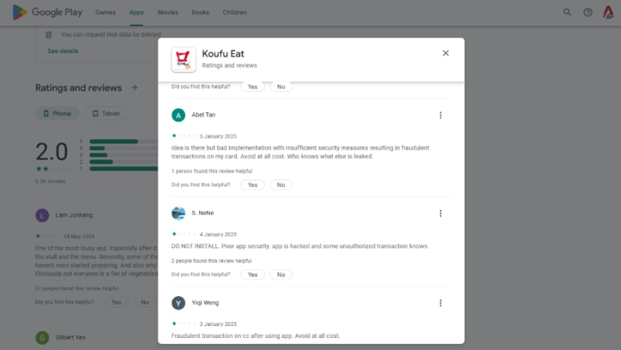This screenshot has width=621, height=350.
Task: Open more options for S. NeNe's review
Action: (441, 213)
